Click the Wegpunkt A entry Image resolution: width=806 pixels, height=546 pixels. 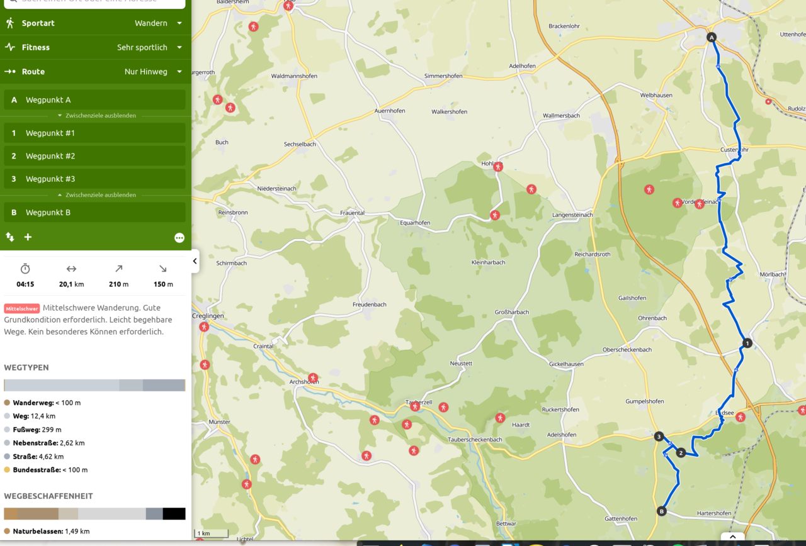(94, 100)
